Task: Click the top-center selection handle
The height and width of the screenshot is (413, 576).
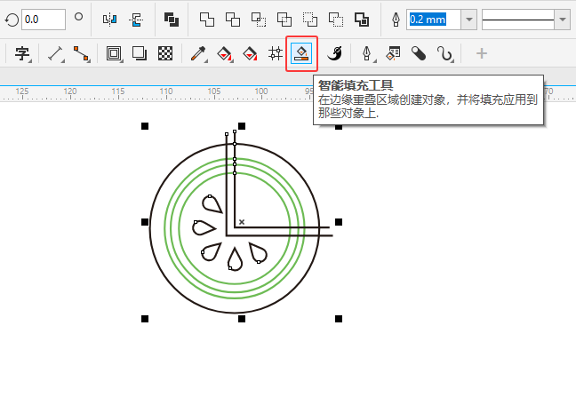Action: pyautogui.click(x=242, y=126)
